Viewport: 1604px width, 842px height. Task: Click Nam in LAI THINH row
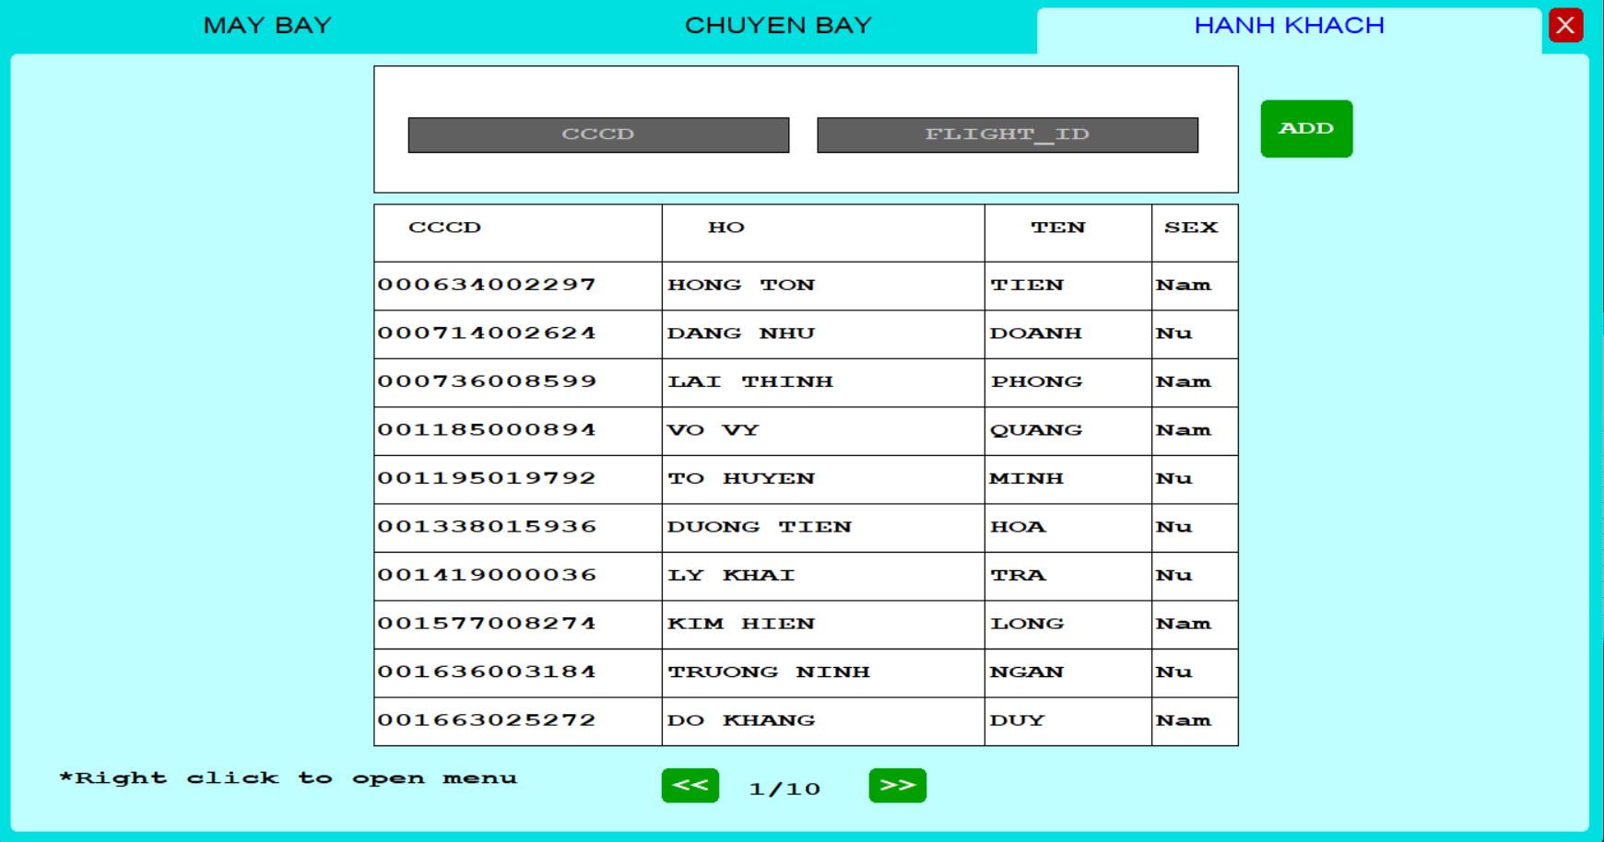pos(1195,382)
